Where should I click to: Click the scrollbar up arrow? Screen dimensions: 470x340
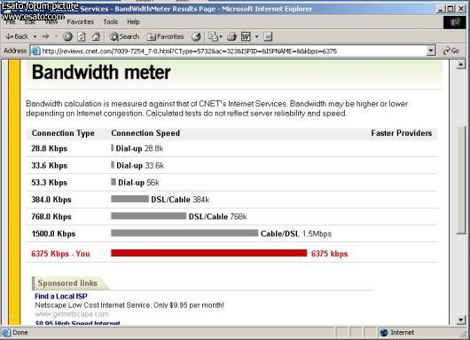point(461,64)
